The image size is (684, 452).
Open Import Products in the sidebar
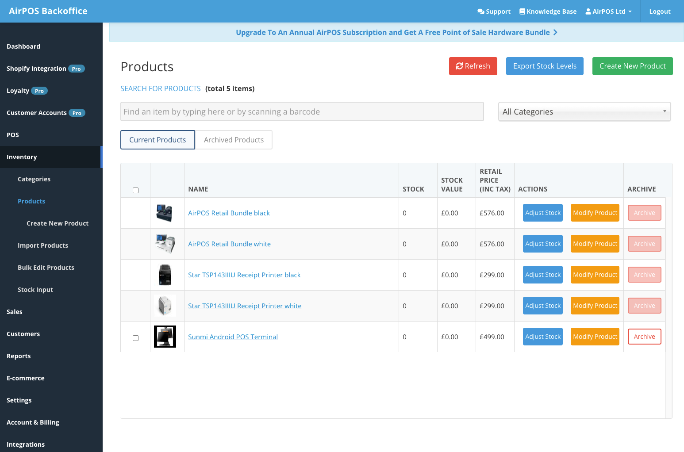(43, 245)
